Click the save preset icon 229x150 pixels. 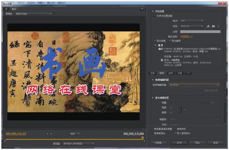click(x=208, y=26)
